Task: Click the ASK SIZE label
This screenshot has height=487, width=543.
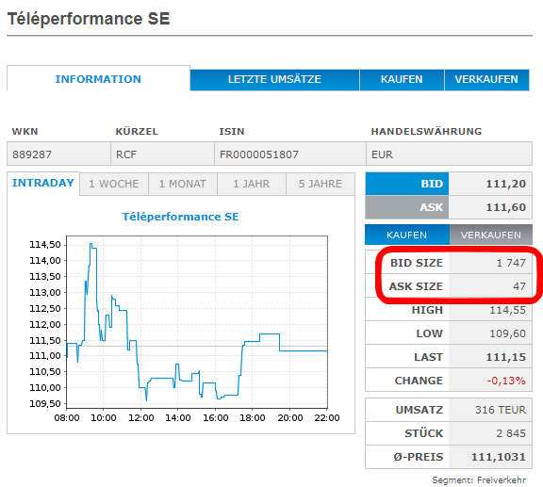Action: [x=416, y=286]
